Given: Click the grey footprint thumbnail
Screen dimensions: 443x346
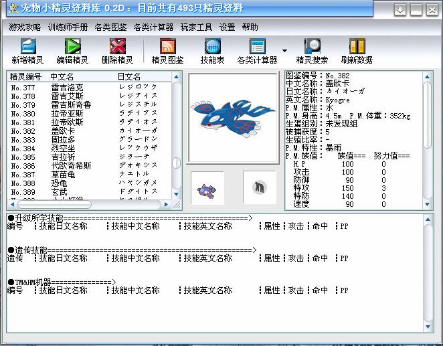Looking at the screenshot, I should click(x=260, y=187).
